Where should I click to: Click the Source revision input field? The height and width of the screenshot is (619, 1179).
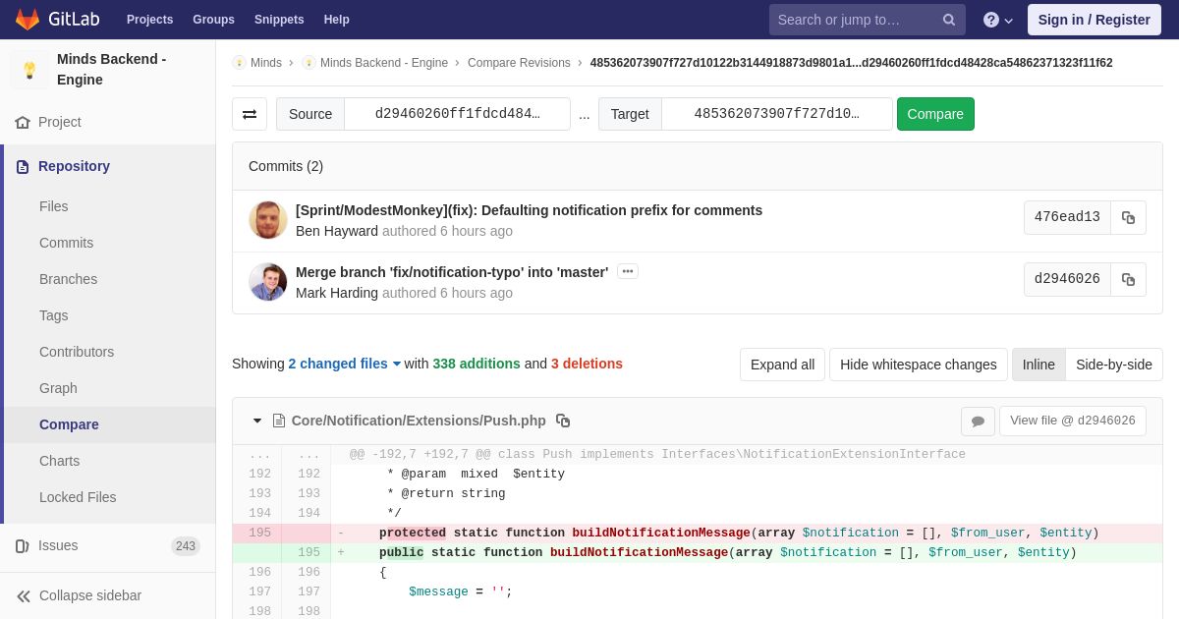pyautogui.click(x=457, y=114)
